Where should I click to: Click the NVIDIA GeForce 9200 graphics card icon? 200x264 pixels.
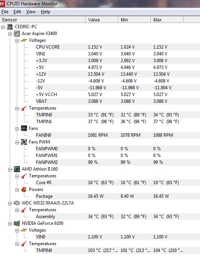pyautogui.click(x=17, y=223)
